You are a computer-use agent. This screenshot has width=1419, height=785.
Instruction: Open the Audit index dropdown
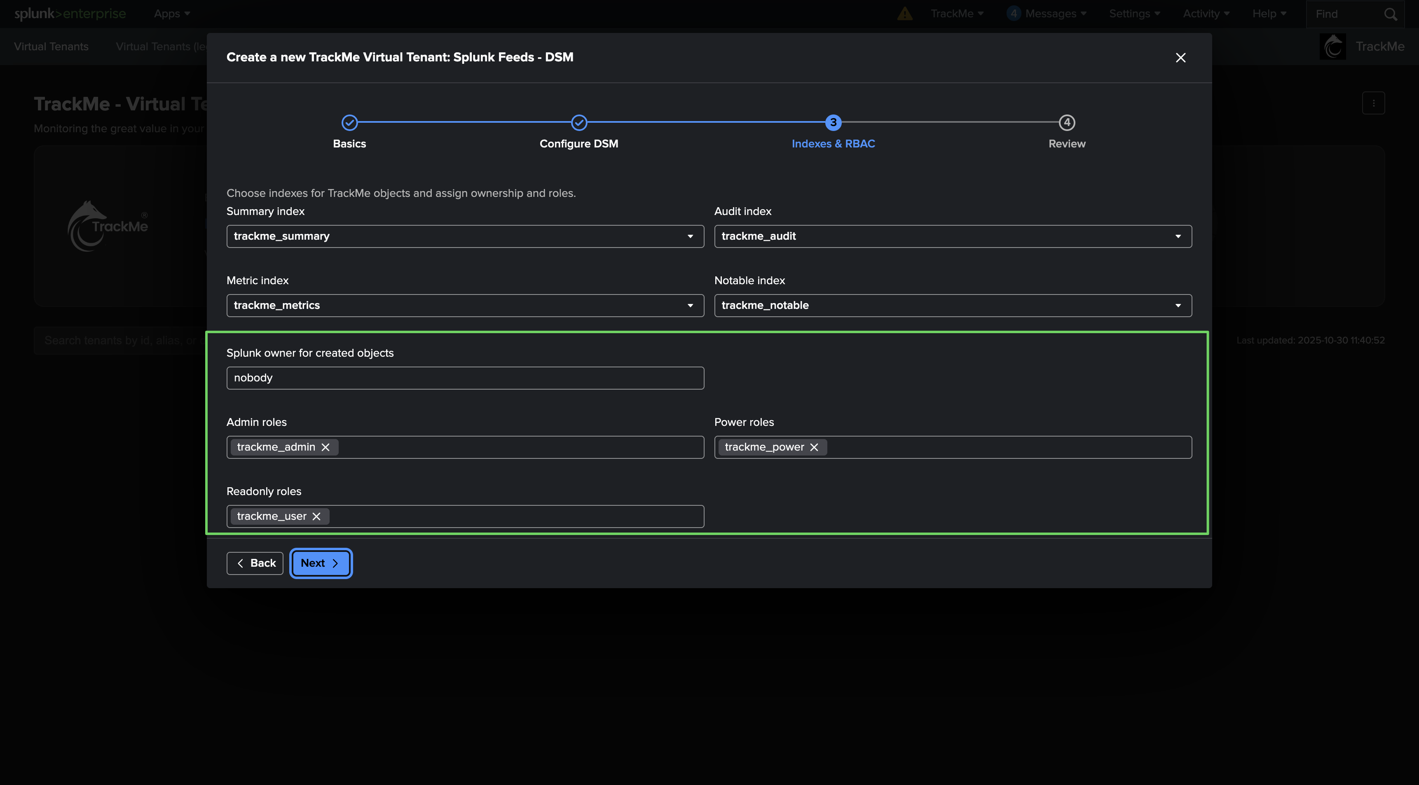(x=953, y=236)
